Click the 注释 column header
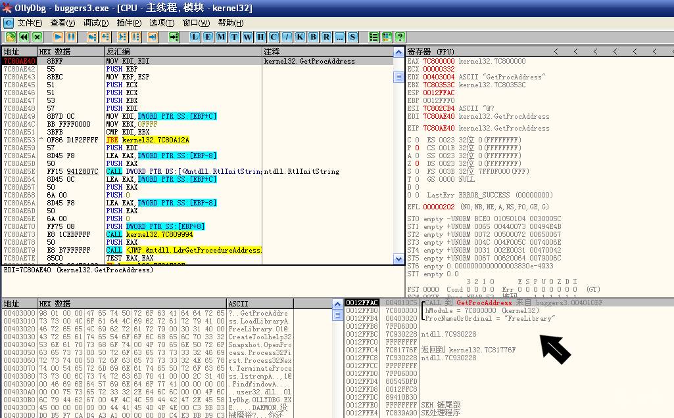 (x=327, y=51)
